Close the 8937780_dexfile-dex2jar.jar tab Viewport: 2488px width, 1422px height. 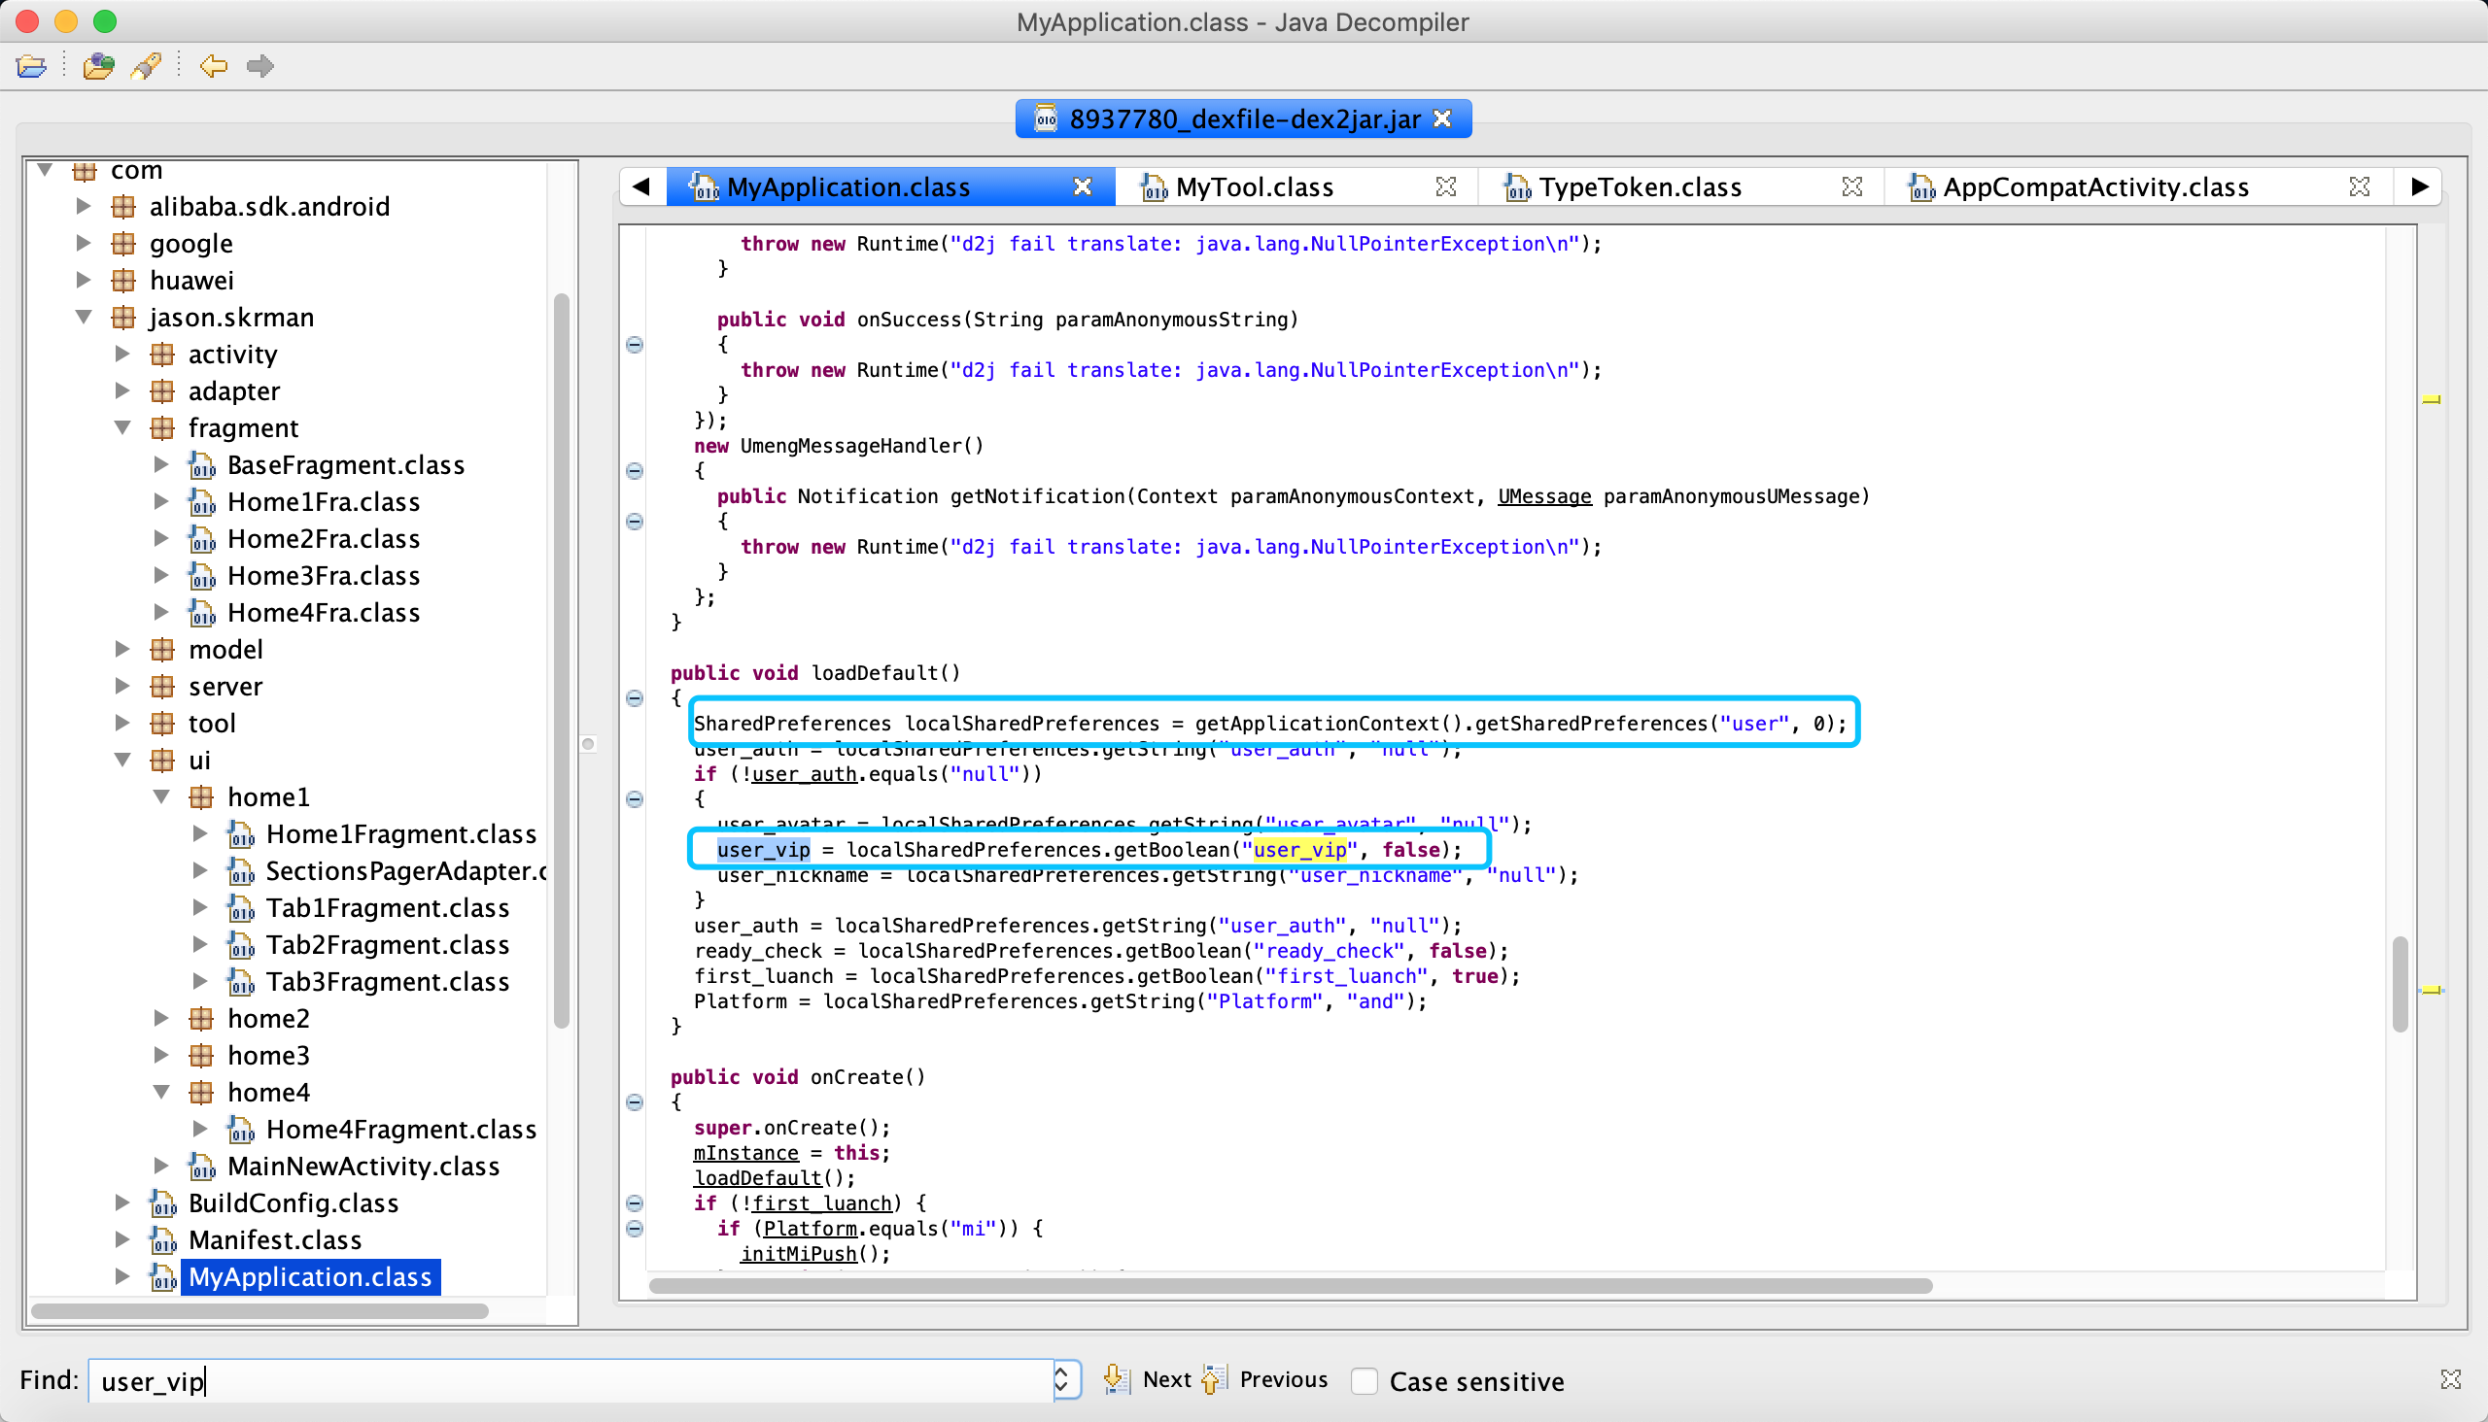coord(1442,118)
